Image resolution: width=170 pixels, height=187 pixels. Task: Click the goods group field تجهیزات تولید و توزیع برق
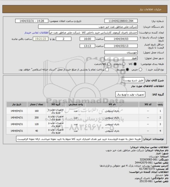[130, 94]
